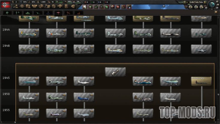Switch to the engineering tab with crossed tools

68,12
